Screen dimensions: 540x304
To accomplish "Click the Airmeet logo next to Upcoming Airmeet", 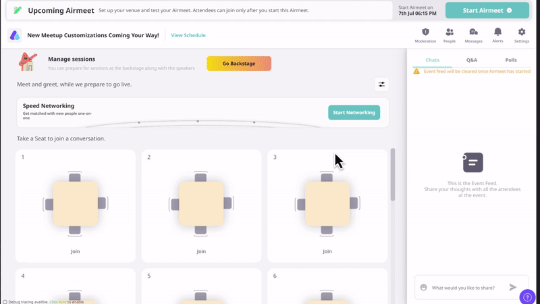I will click(x=18, y=10).
